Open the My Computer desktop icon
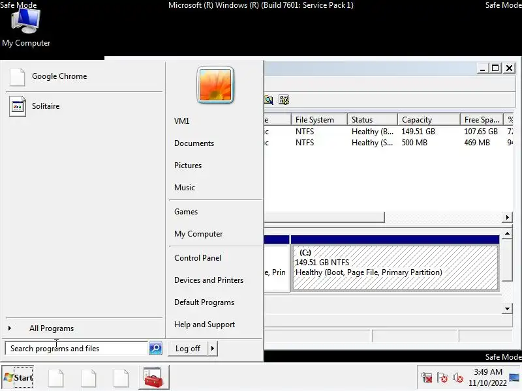Screen dimensions: 522x391 [26, 27]
